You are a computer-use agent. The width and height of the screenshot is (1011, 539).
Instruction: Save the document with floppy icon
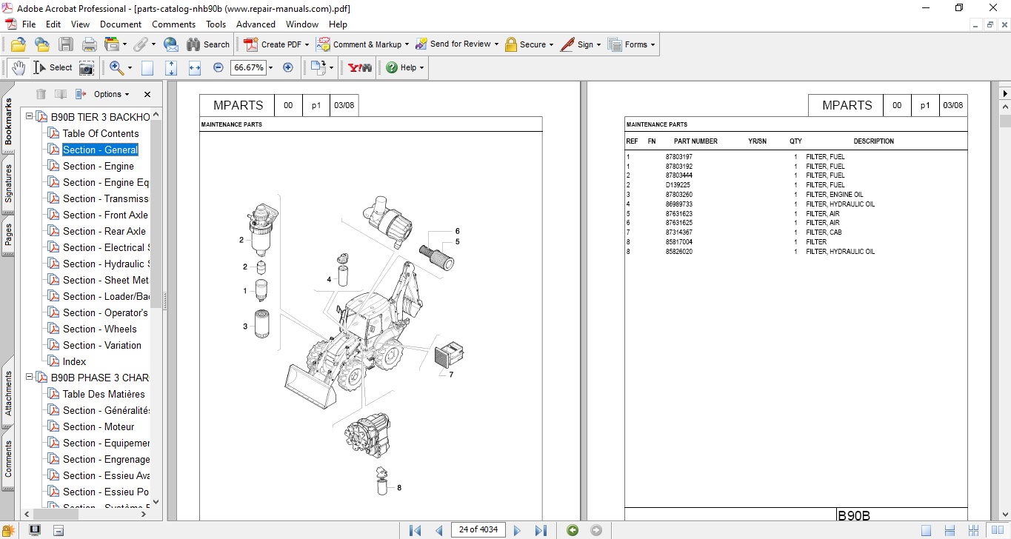click(x=65, y=44)
